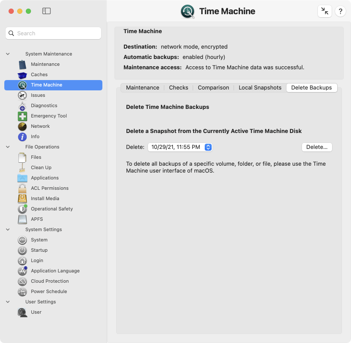Open the Application Language icon
Image resolution: width=351 pixels, height=343 pixels.
[x=22, y=271]
